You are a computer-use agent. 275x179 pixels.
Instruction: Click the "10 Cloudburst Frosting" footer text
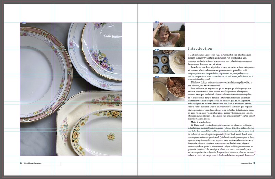click(x=31, y=163)
